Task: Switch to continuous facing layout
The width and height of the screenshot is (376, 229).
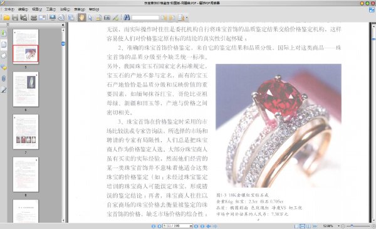Action: point(315,226)
